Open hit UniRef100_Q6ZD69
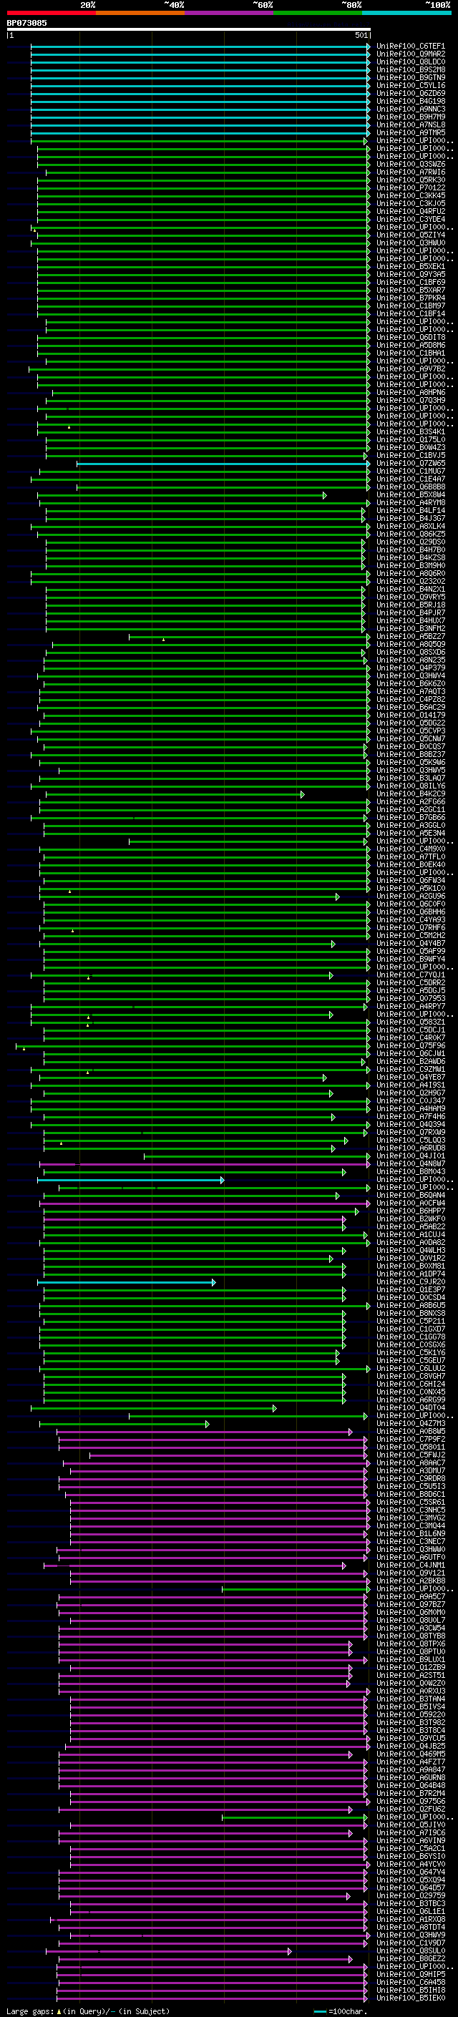This screenshot has height=2017, width=458. [411, 93]
